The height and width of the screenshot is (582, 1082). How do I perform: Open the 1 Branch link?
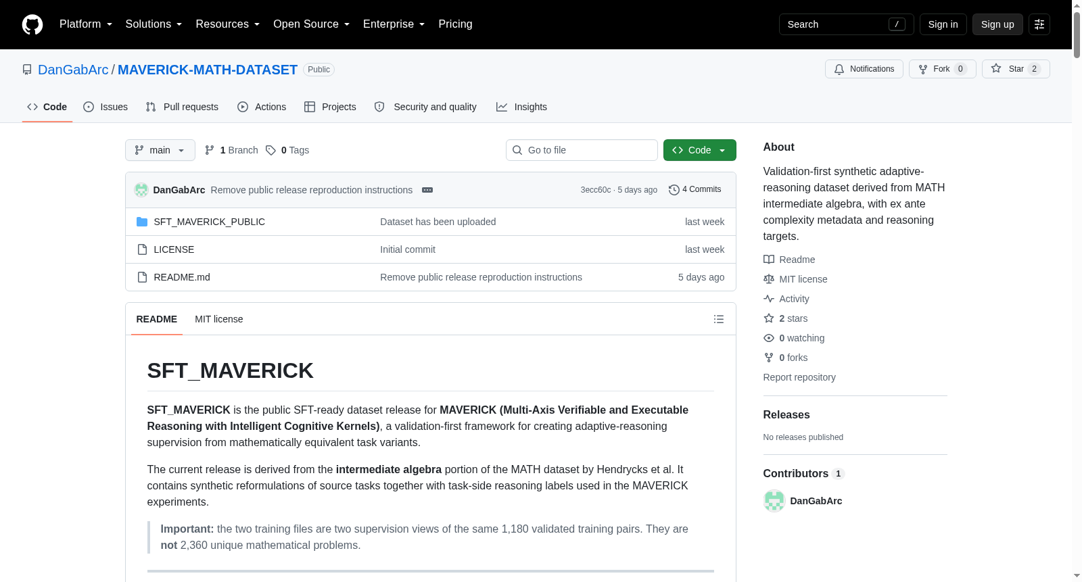pyautogui.click(x=231, y=150)
